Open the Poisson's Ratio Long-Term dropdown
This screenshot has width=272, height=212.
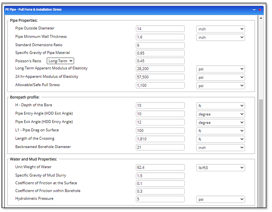[x=60, y=61]
